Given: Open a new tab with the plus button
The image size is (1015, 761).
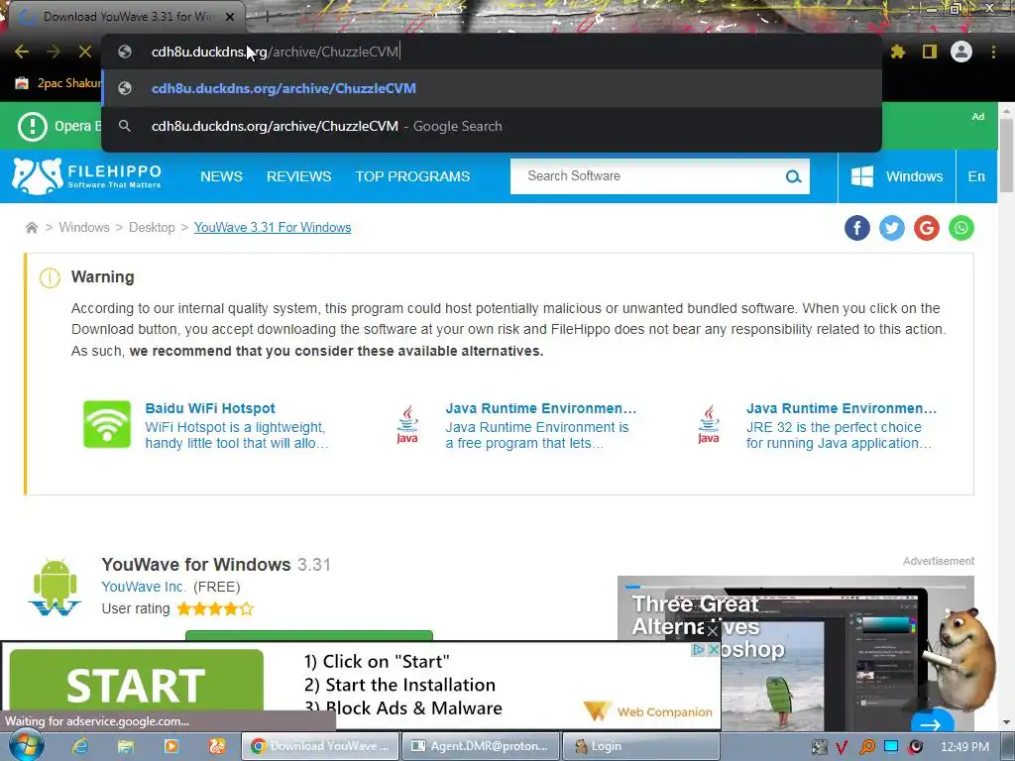Looking at the screenshot, I should point(267,17).
